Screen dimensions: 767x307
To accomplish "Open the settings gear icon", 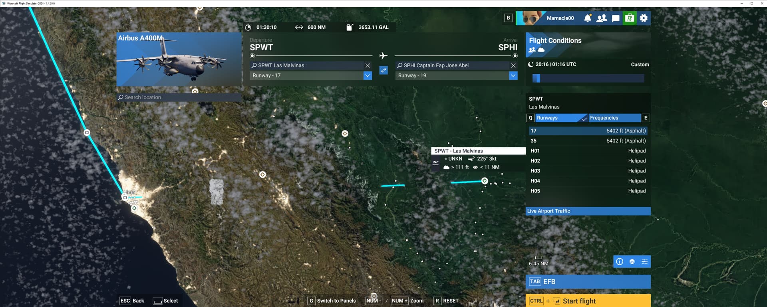I will tap(644, 18).
